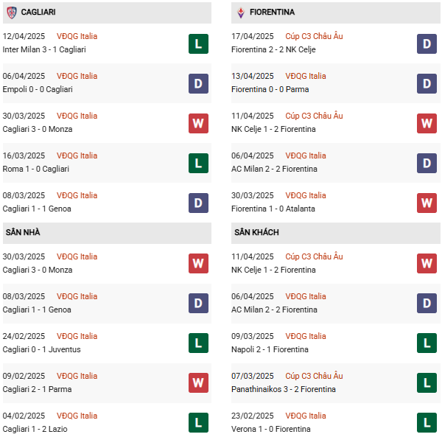Click the L badge for Inter Milan 3-1 Cagliari
Screen dimensions: 442x437
(198, 43)
